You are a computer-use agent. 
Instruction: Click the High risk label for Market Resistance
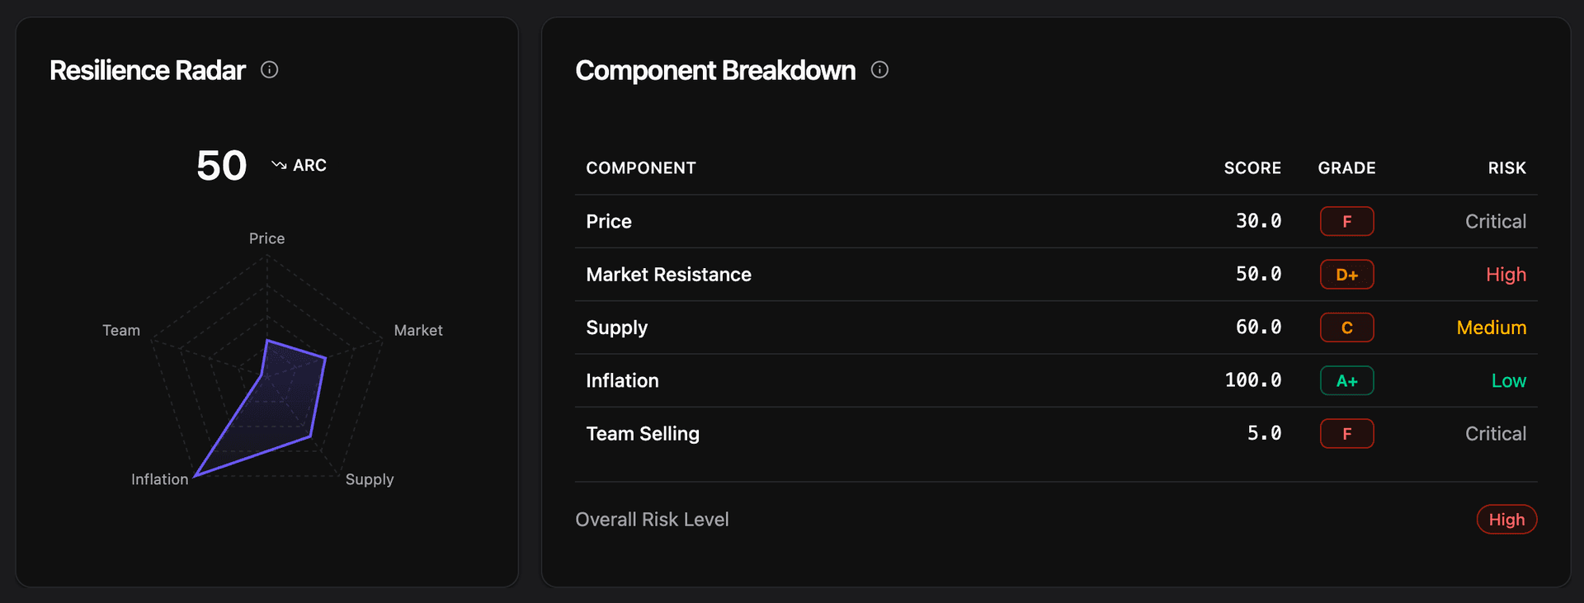(x=1506, y=274)
